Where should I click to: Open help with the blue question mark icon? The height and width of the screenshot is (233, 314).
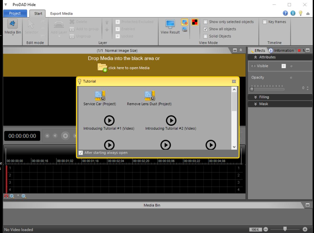285,13
